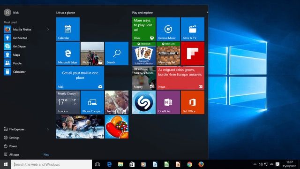
Task: Click the Nick user account
Action: point(11,13)
